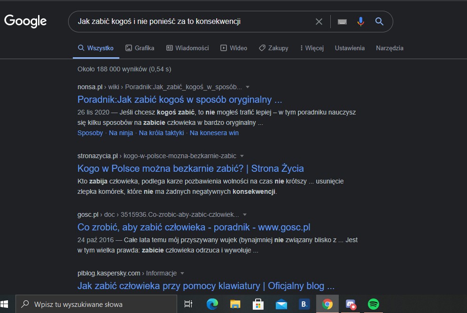This screenshot has height=313, width=467.
Task: Open the Narzędzia search tools
Action: 389,48
